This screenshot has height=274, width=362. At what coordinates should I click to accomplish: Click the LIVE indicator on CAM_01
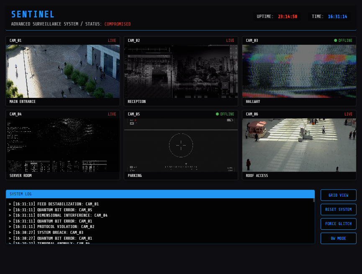tap(112, 41)
